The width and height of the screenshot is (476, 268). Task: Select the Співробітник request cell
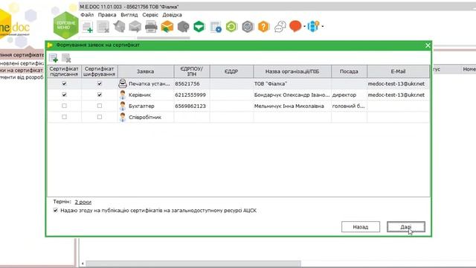(x=146, y=117)
